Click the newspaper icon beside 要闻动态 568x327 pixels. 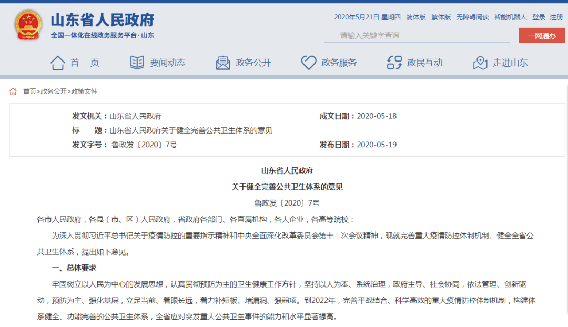[137, 62]
